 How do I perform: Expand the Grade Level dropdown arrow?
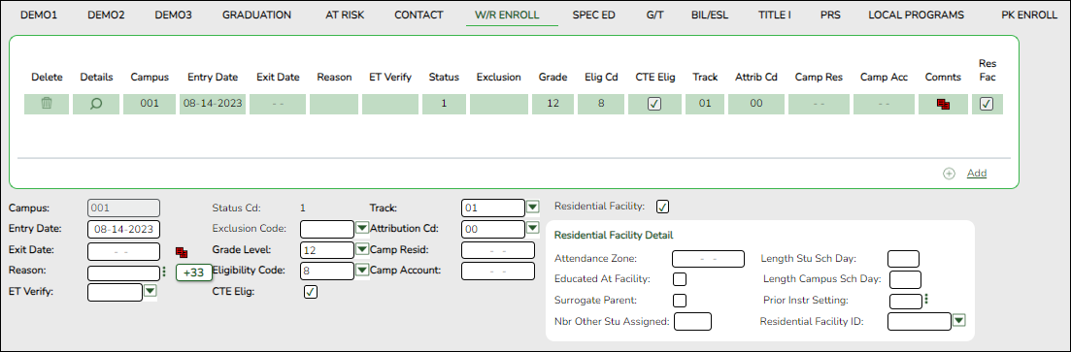click(x=363, y=248)
